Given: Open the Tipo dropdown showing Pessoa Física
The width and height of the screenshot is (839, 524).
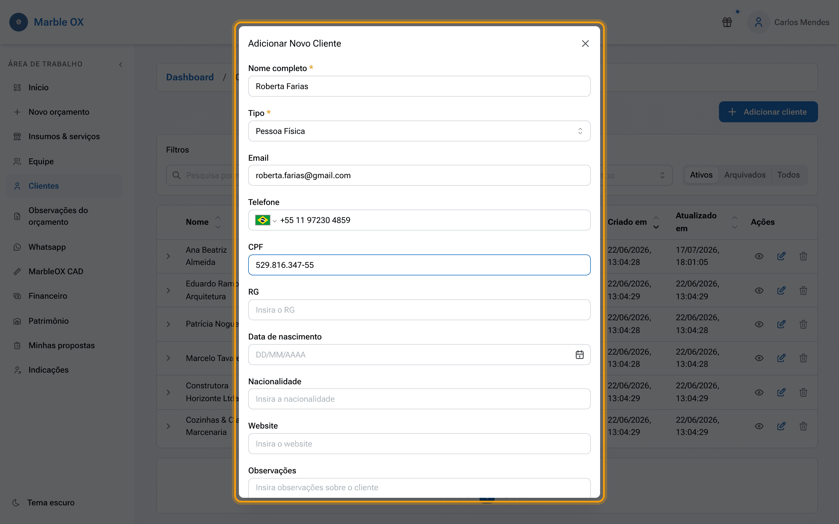Looking at the screenshot, I should (x=419, y=131).
